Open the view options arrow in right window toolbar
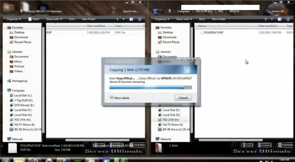The height and width of the screenshot is (162, 295). (x=272, y=19)
